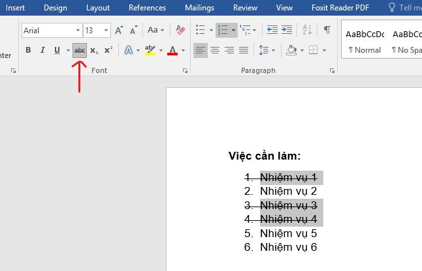The height and width of the screenshot is (271, 422).
Task: Open Change Case dropdown arrow
Action: [x=162, y=30]
